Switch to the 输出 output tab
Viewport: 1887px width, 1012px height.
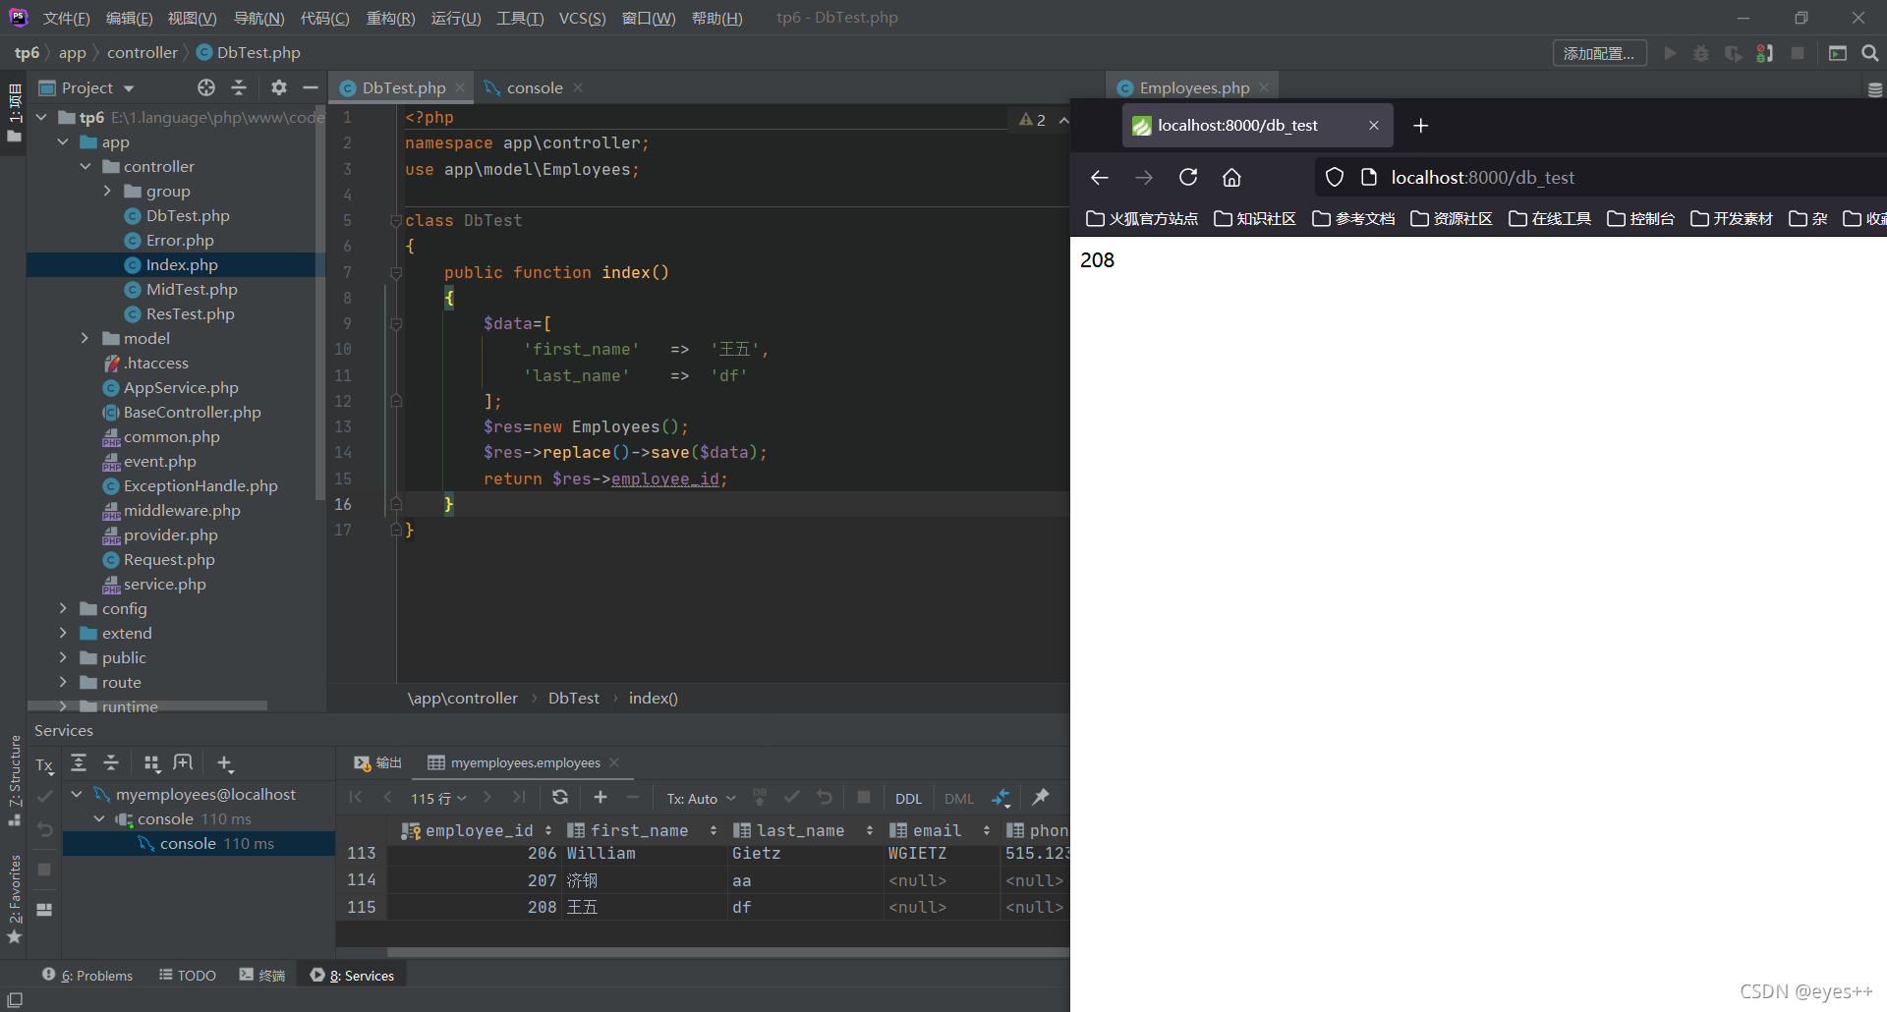[379, 762]
